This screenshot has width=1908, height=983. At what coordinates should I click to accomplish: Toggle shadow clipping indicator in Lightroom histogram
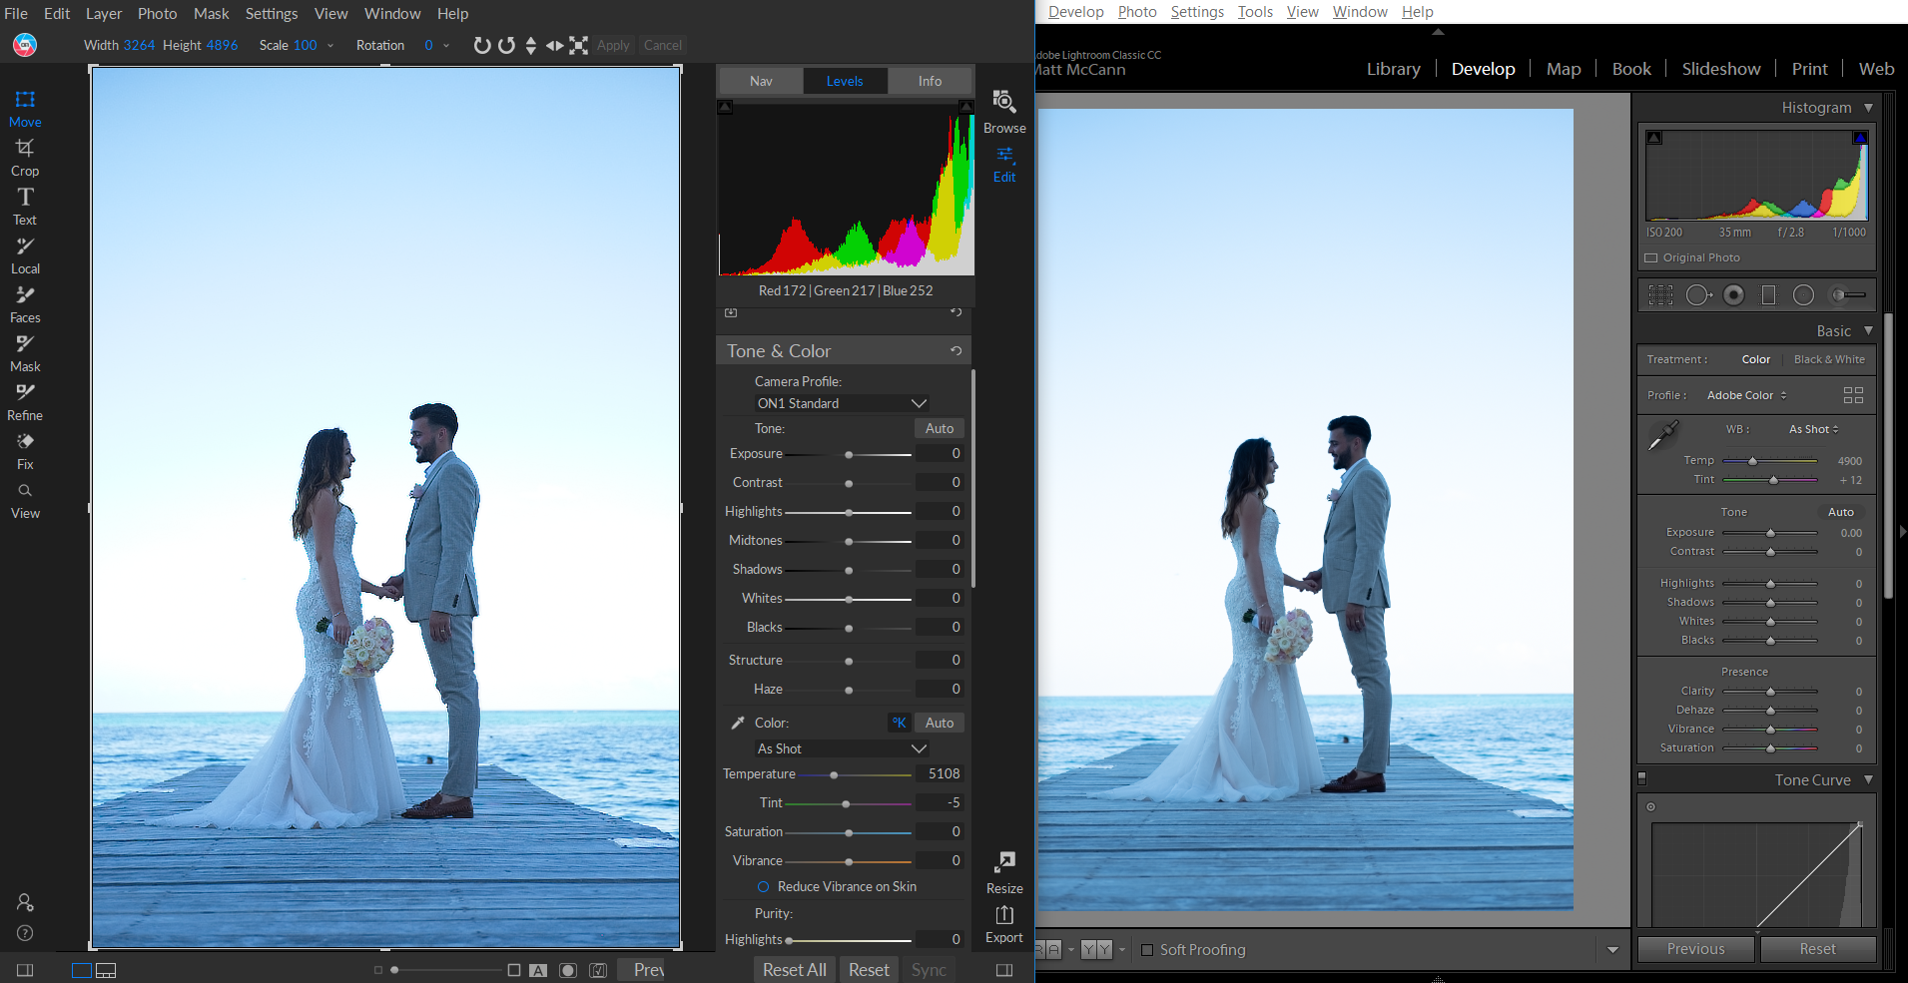(x=1654, y=138)
